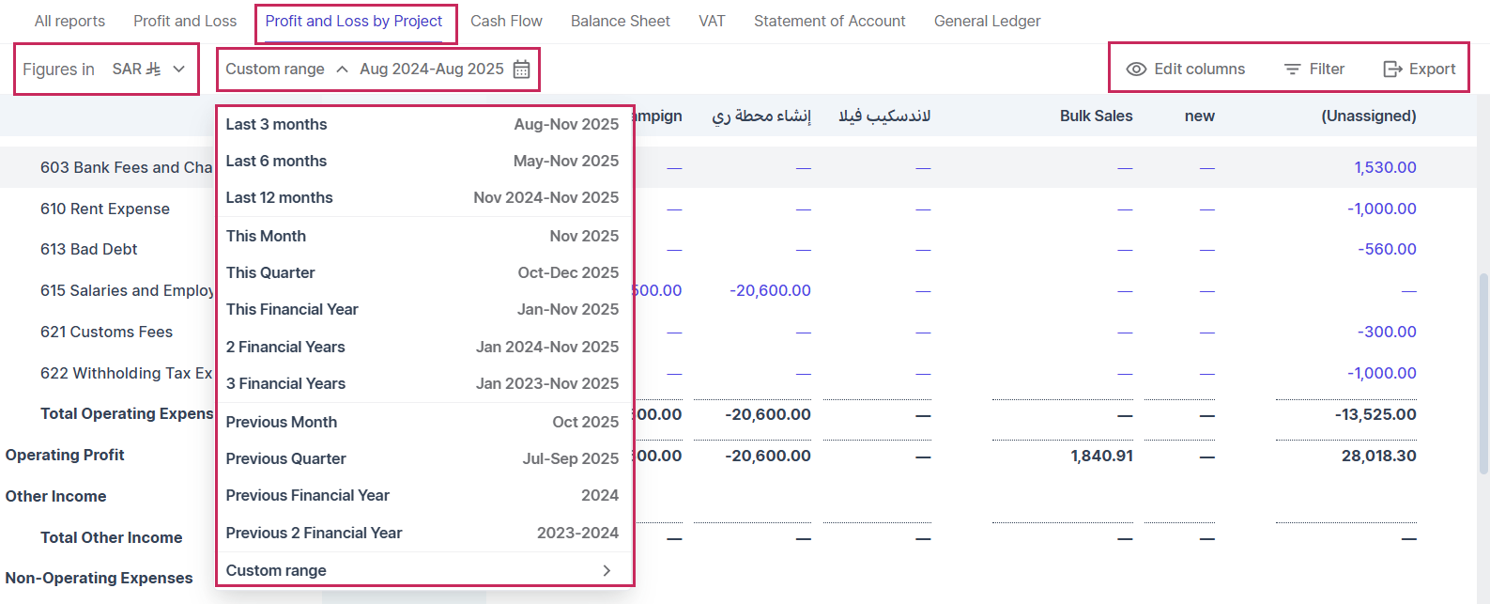This screenshot has width=1490, height=604.
Task: Click the SAR riyal currency symbol
Action: click(x=153, y=70)
